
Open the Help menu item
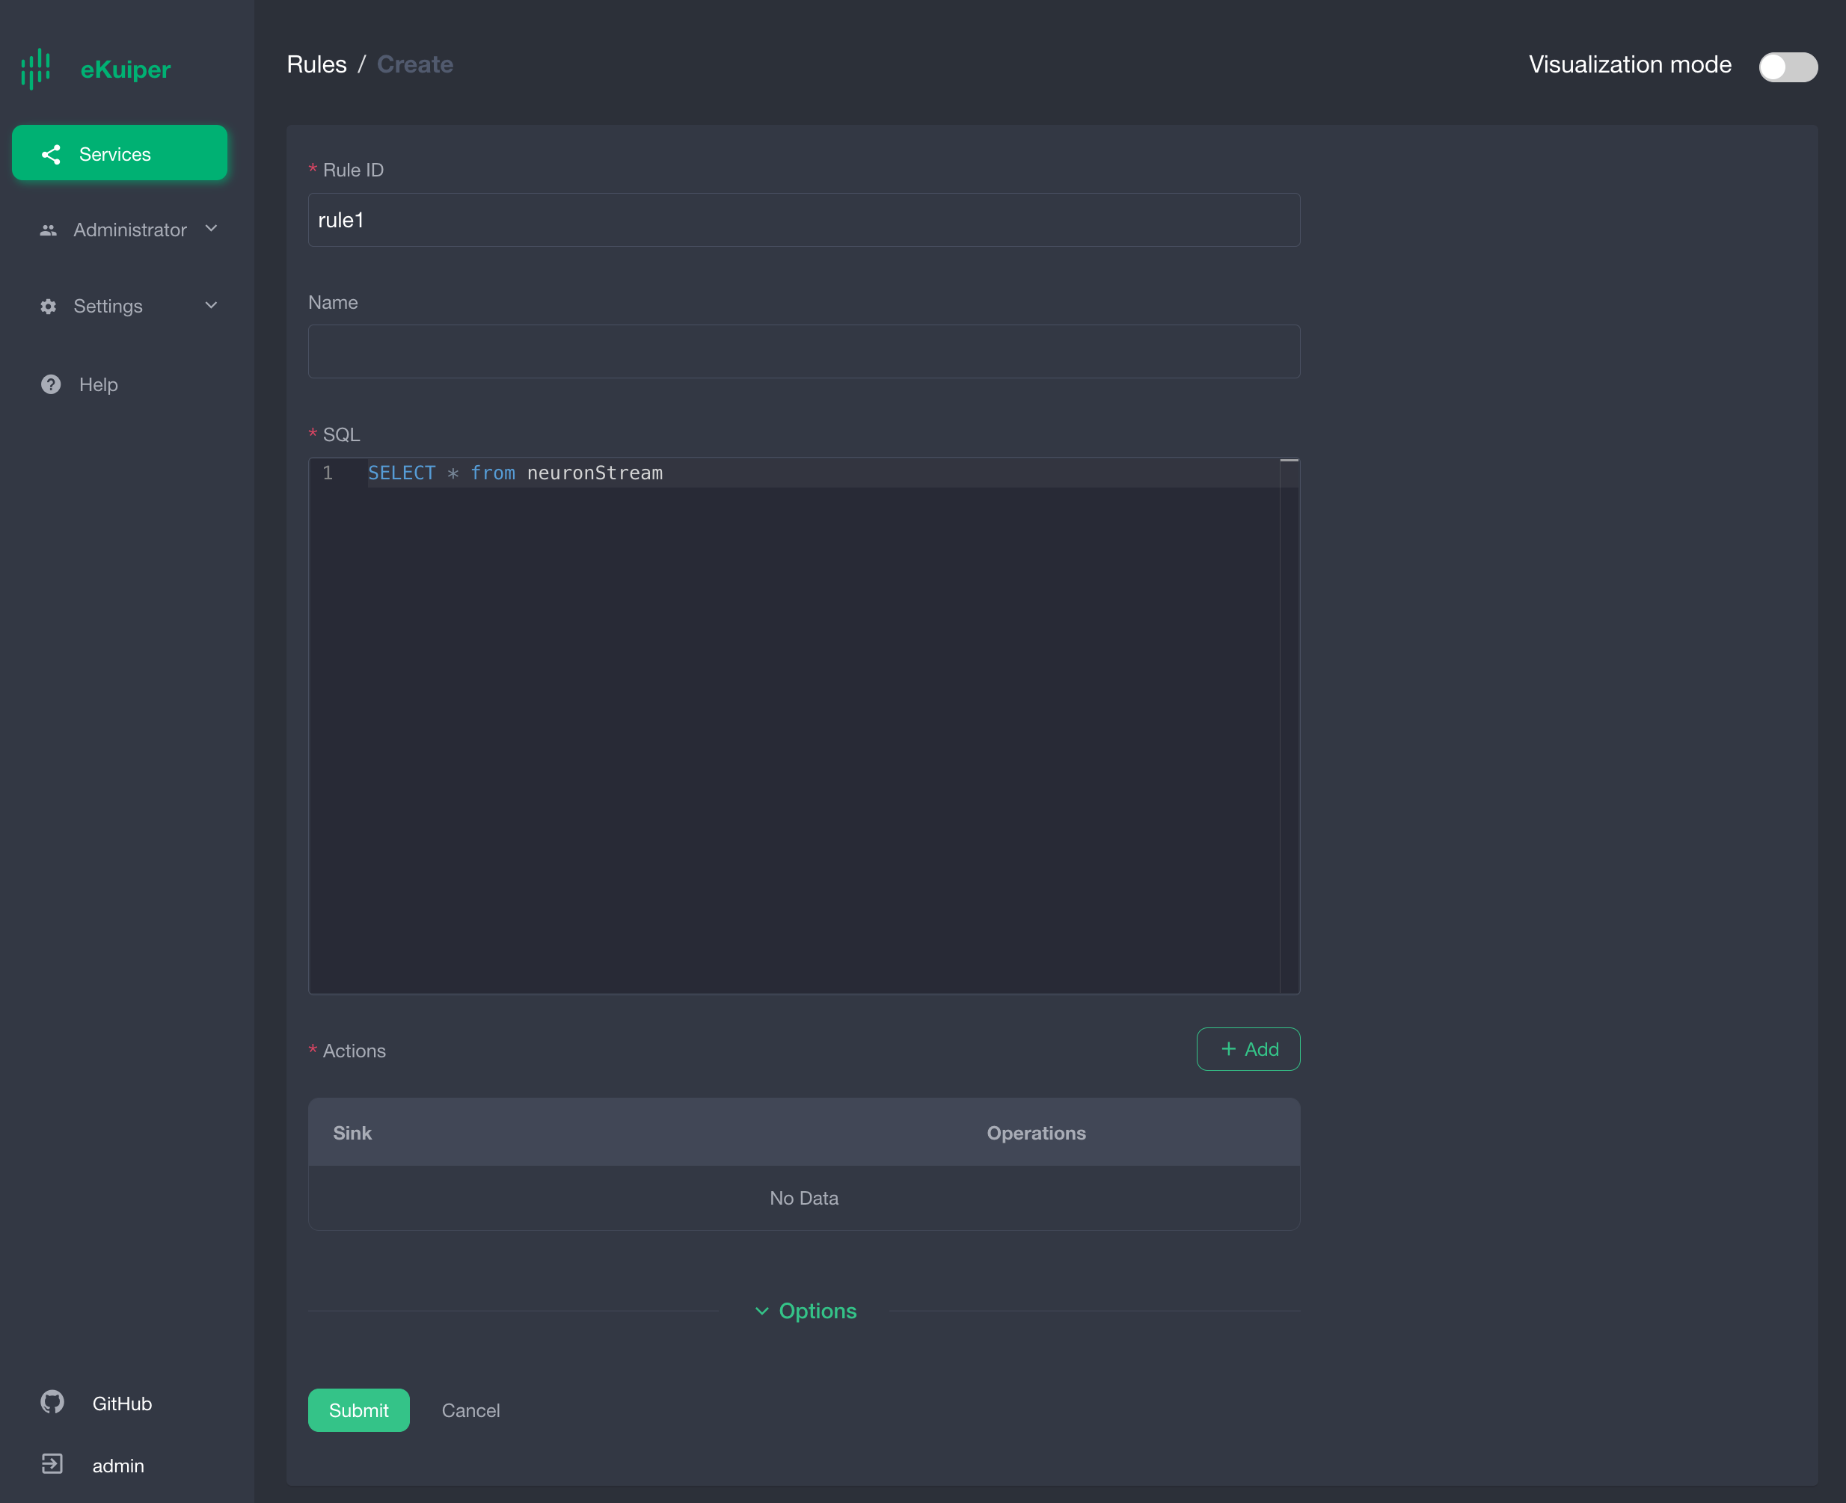[x=99, y=384]
